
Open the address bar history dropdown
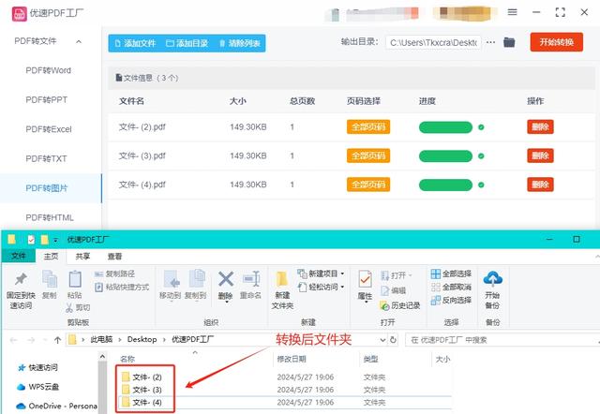(382, 340)
